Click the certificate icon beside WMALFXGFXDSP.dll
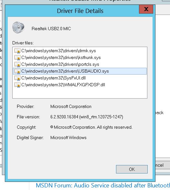170x190 pixels. point(17,85)
